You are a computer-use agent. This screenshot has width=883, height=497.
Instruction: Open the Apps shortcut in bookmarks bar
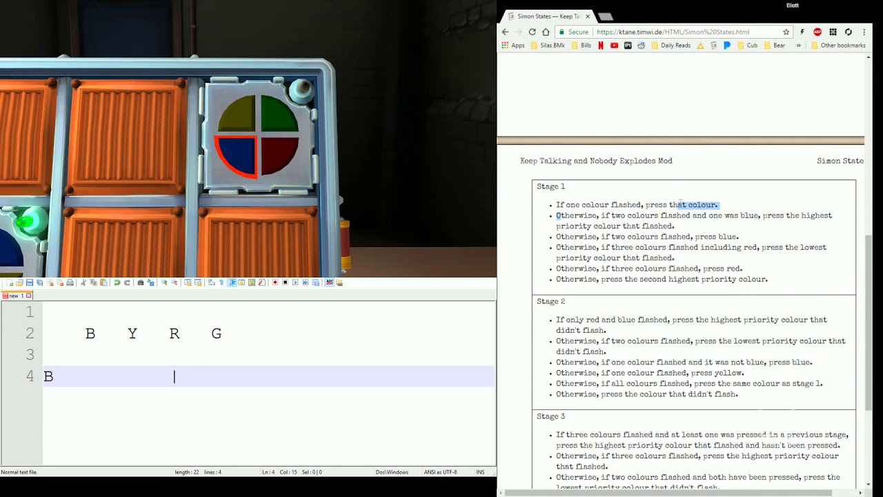point(513,46)
